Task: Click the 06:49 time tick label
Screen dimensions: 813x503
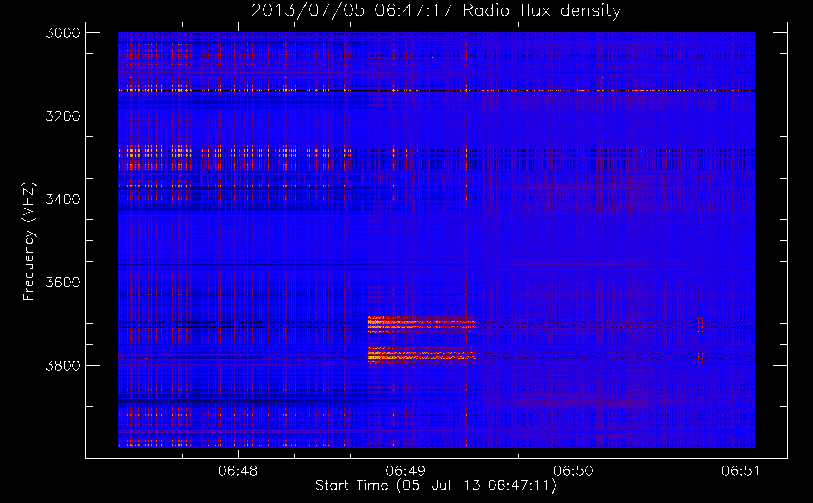Action: pos(405,471)
